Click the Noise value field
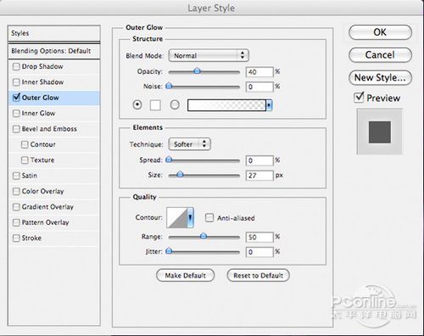The height and width of the screenshot is (336, 424). tap(259, 87)
